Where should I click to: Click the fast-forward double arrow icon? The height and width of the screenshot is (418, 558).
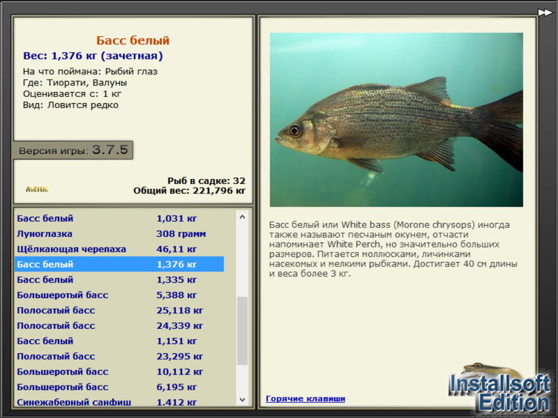pyautogui.click(x=545, y=13)
